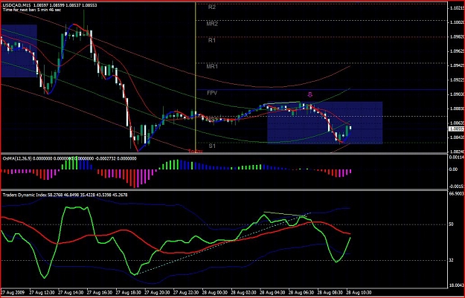Click the 28 Aug 08:30 time label
Screen dimensions: 465x298
point(330,293)
